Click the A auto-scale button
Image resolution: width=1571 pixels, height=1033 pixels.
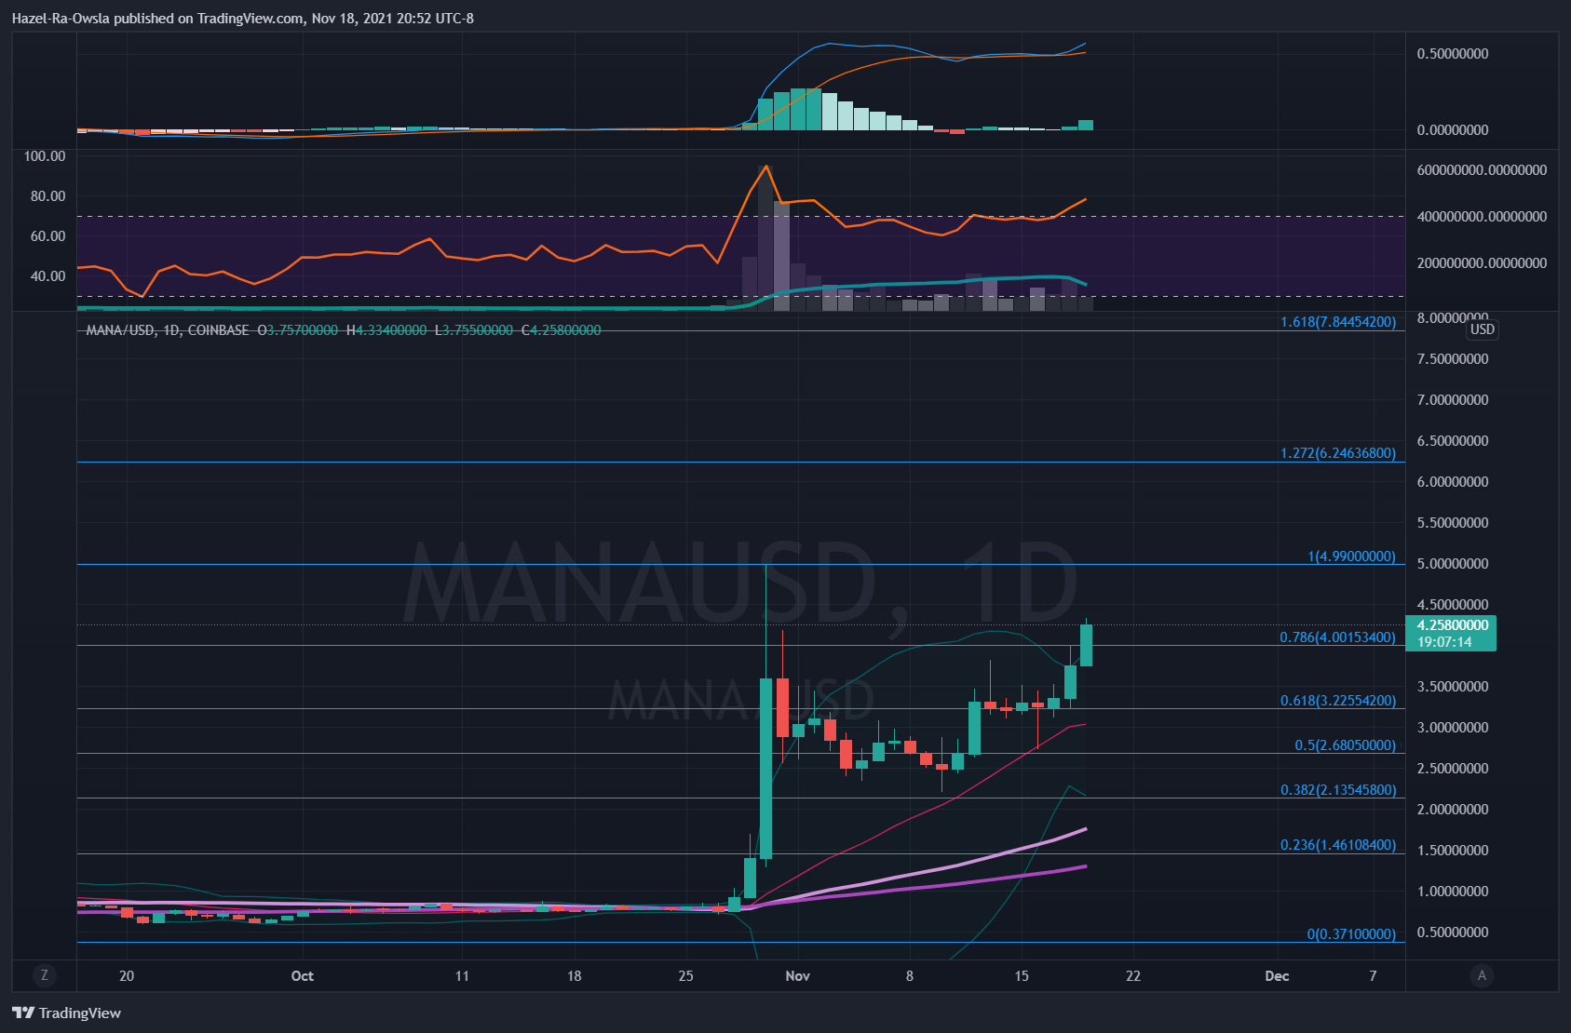coord(1482,975)
